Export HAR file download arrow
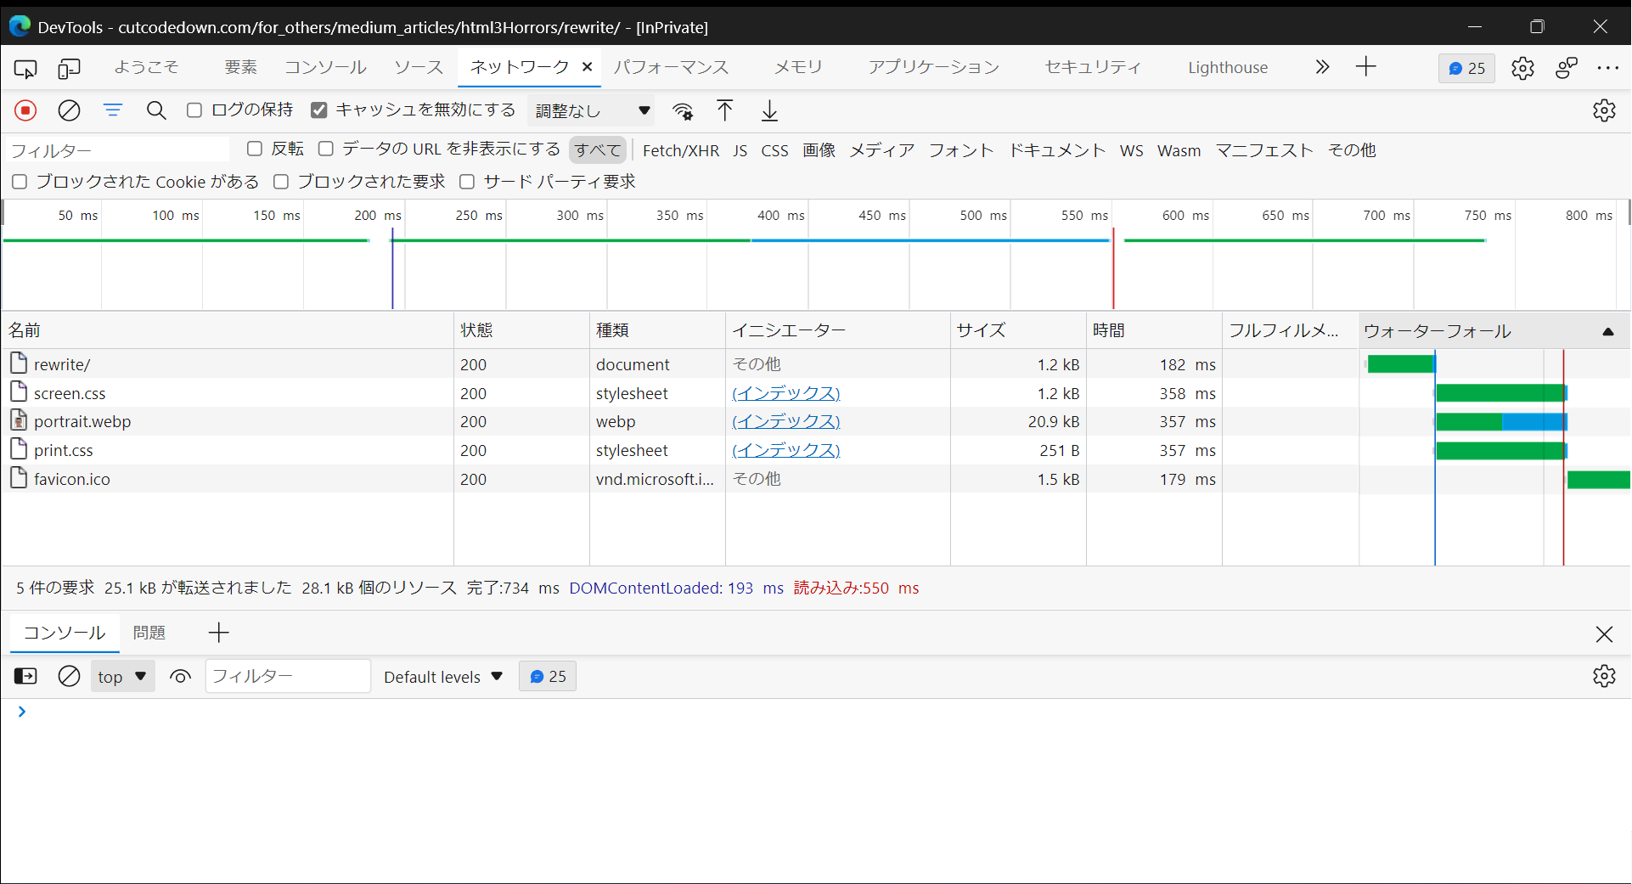This screenshot has width=1632, height=884. [769, 110]
